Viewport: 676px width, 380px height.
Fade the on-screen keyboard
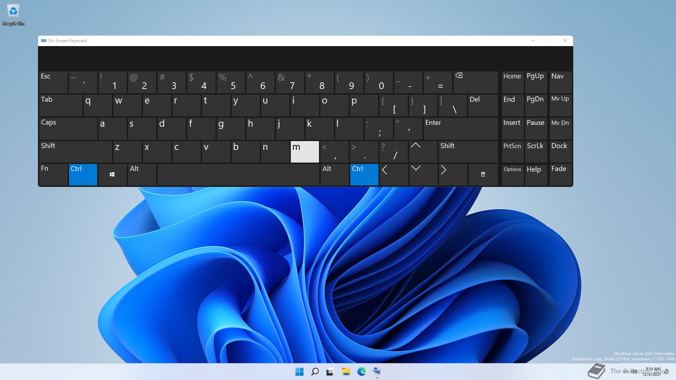560,174
